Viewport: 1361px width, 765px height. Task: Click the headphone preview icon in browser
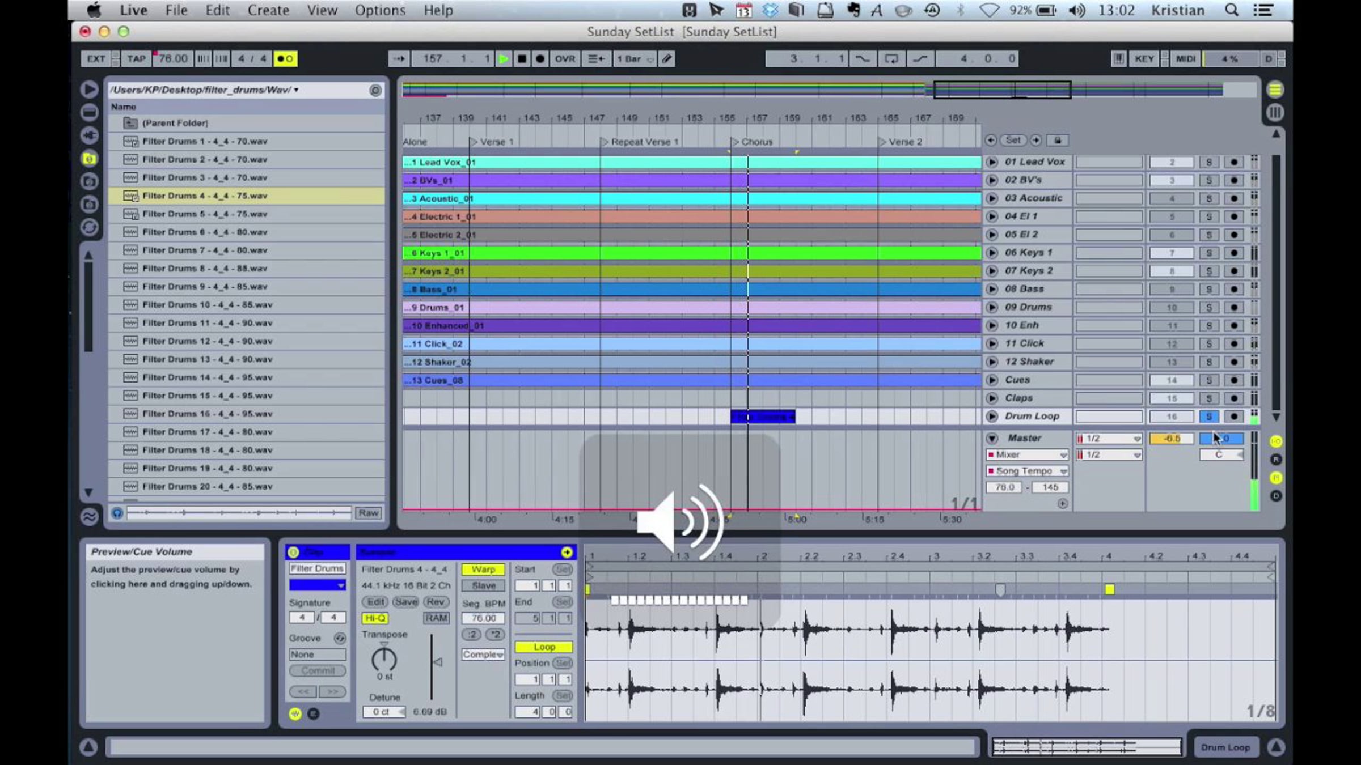point(117,513)
